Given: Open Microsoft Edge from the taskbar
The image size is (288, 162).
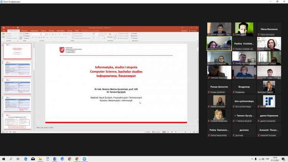Looking at the screenshot, I should click(26, 159).
